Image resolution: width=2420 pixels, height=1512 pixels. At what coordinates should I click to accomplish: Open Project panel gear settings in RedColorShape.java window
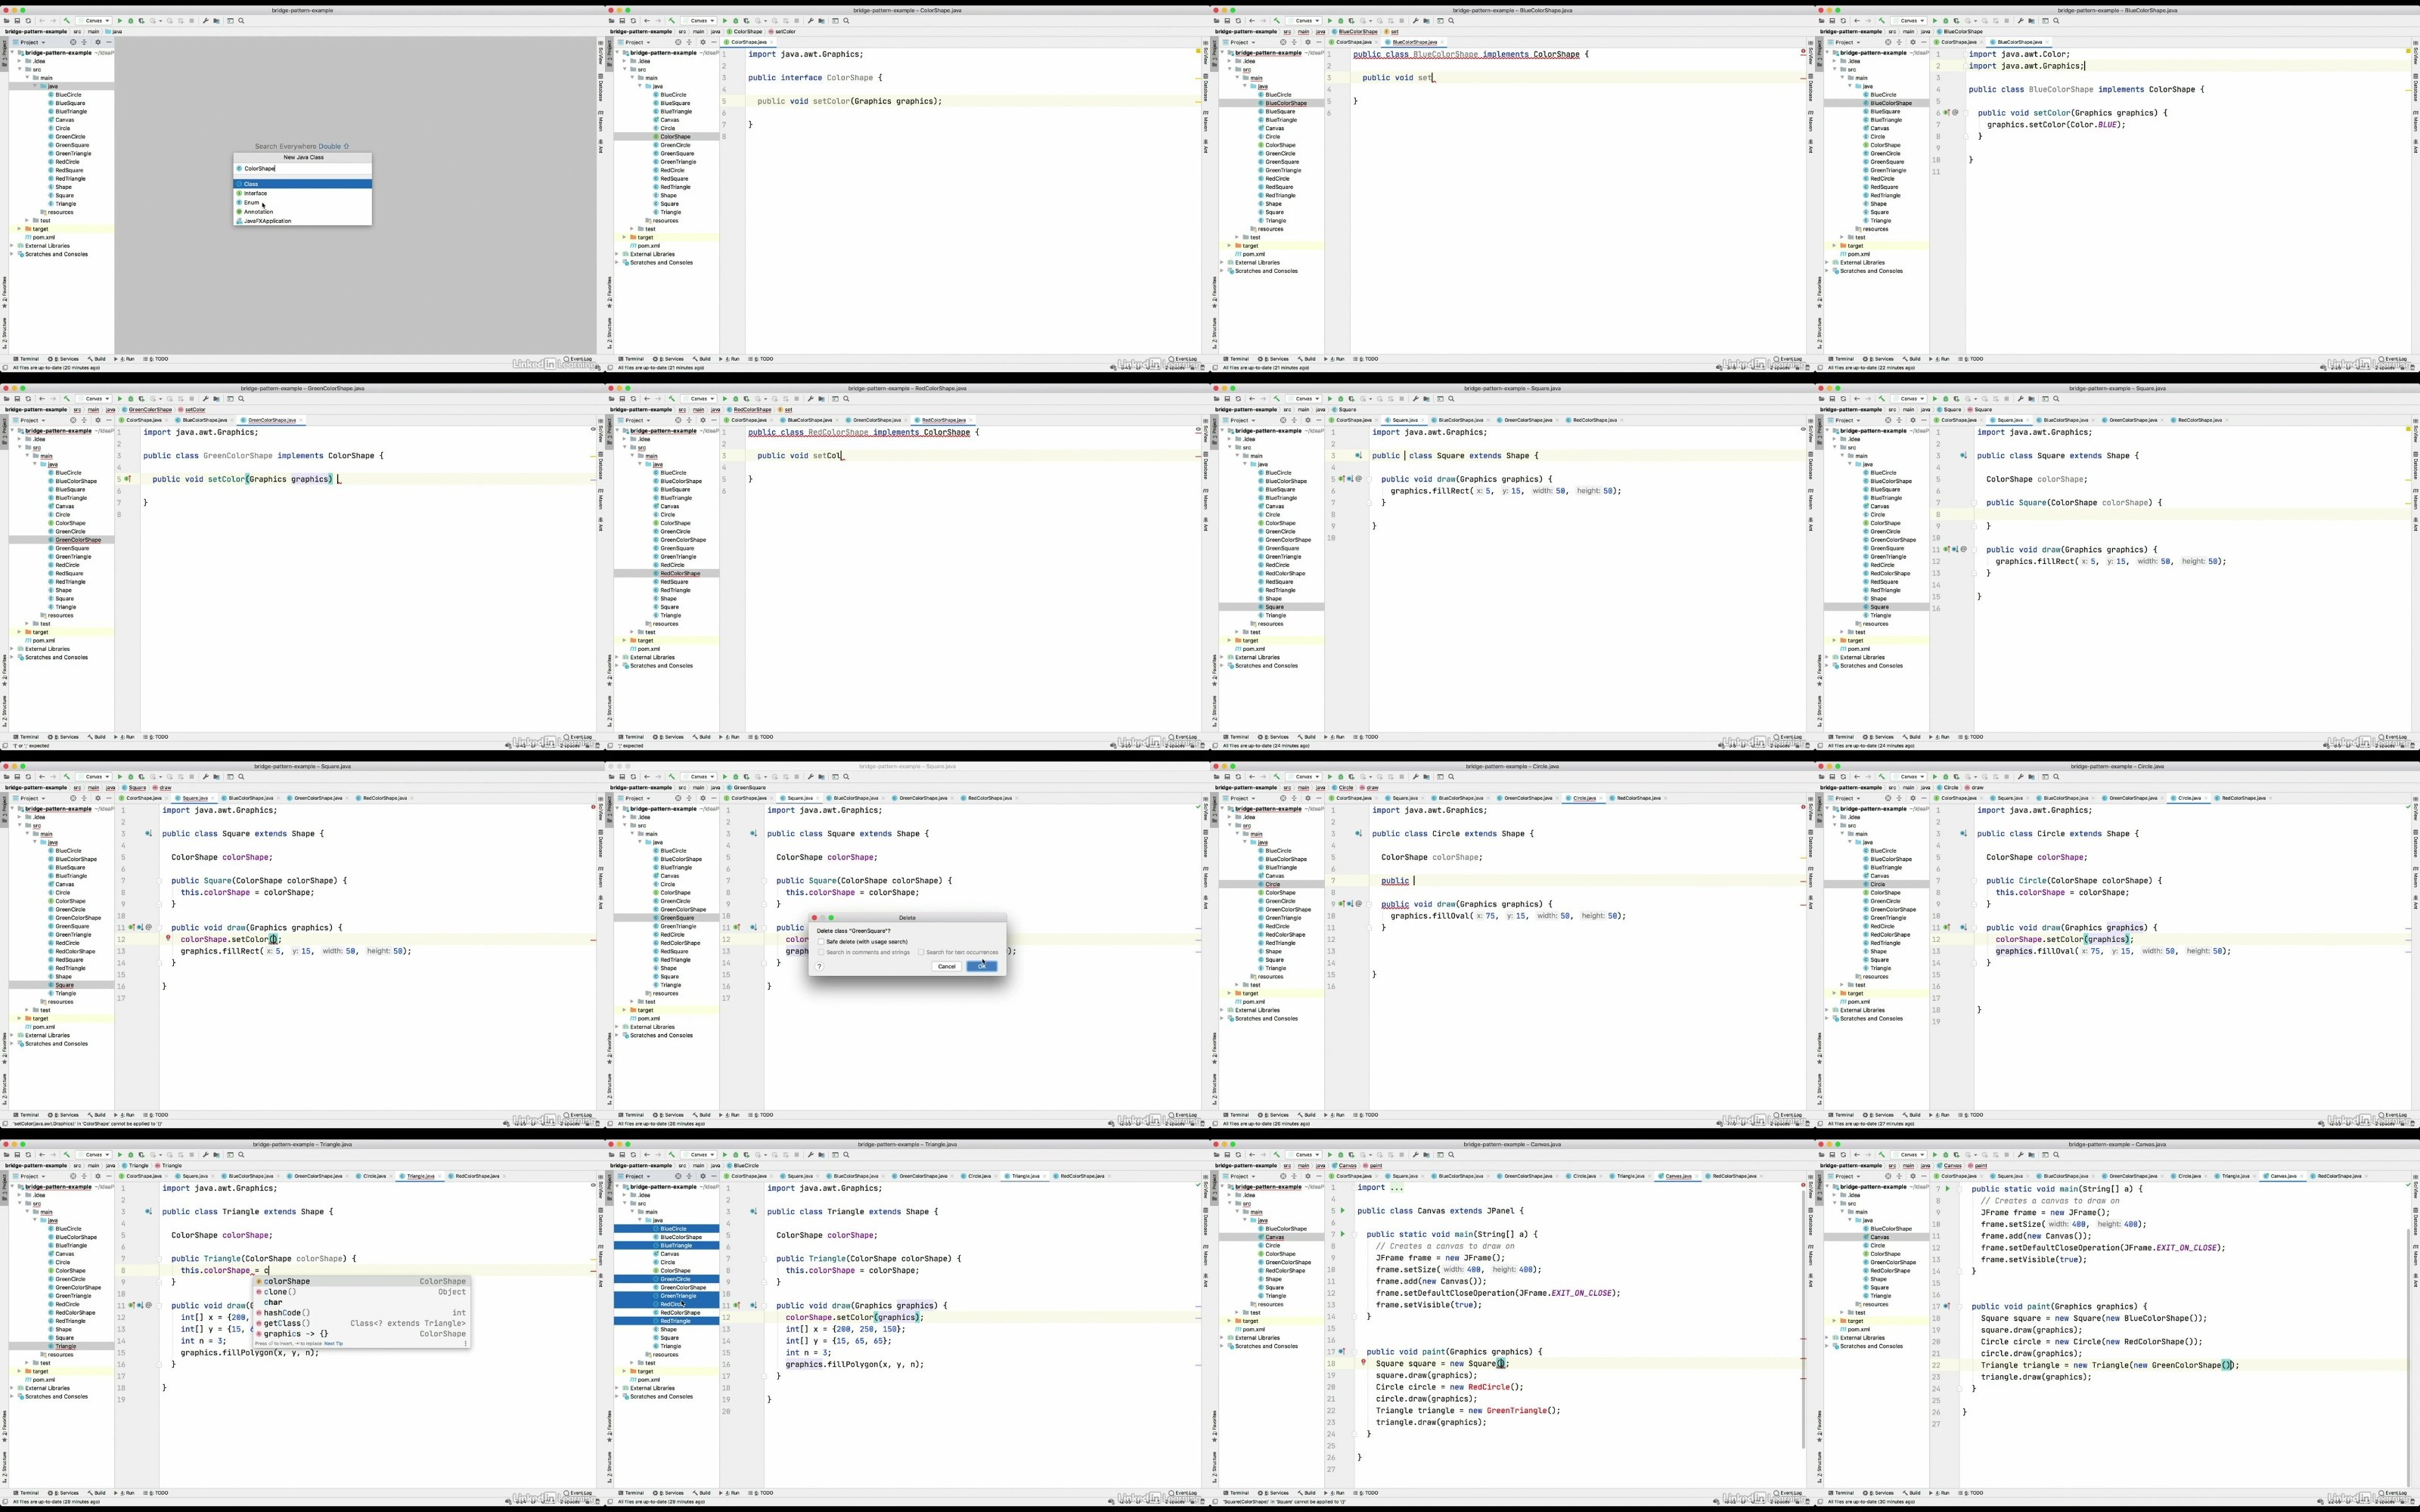tap(702, 421)
